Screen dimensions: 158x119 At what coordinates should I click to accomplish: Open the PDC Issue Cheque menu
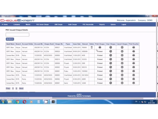(42, 24)
